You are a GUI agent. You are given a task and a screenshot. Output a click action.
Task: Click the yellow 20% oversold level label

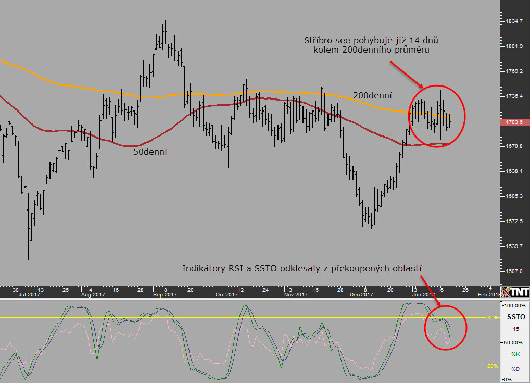[x=493, y=366]
